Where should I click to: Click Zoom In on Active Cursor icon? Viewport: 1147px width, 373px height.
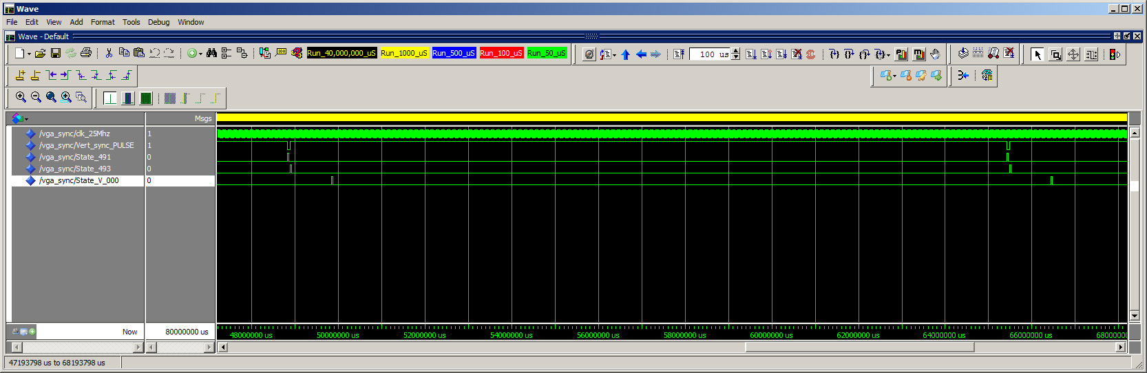[x=66, y=98]
